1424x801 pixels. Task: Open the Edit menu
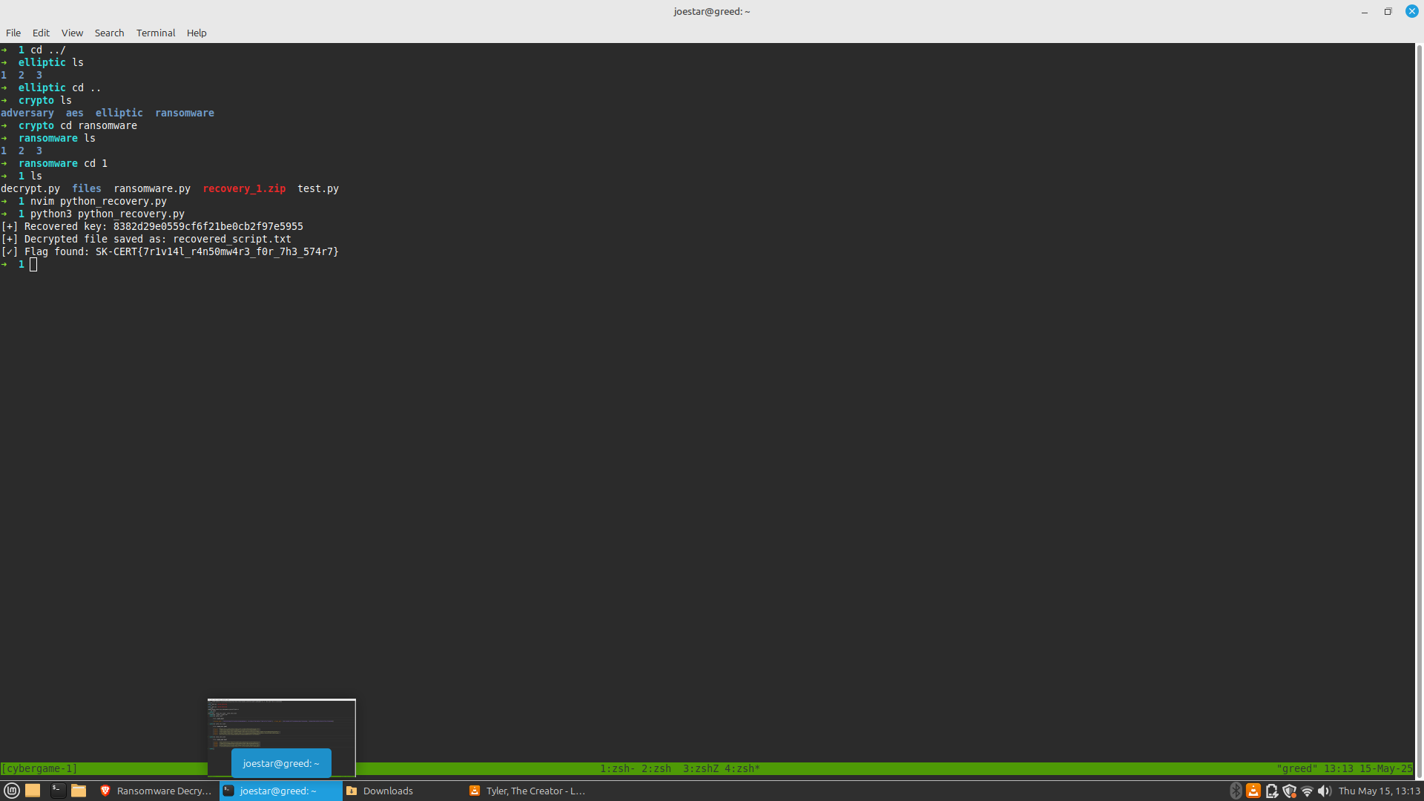click(x=41, y=33)
